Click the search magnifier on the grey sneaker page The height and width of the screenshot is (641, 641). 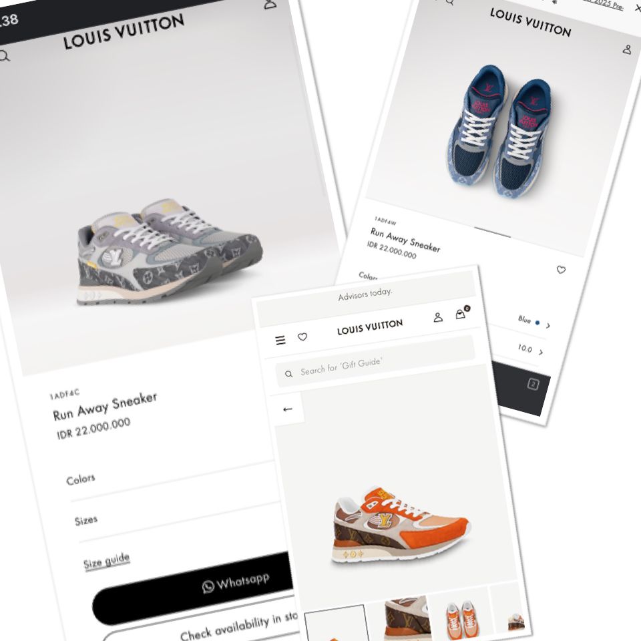point(4,56)
